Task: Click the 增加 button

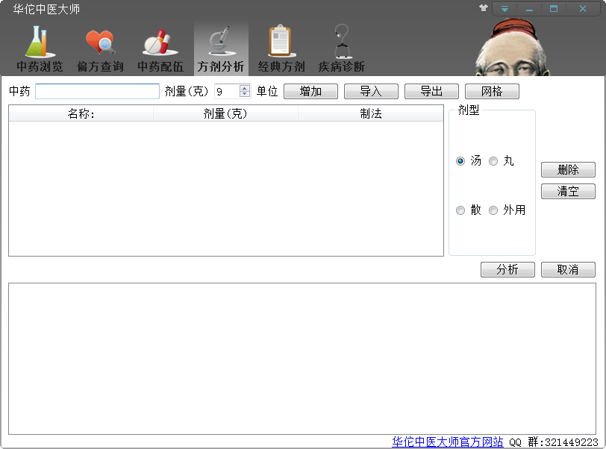Action: [310, 91]
